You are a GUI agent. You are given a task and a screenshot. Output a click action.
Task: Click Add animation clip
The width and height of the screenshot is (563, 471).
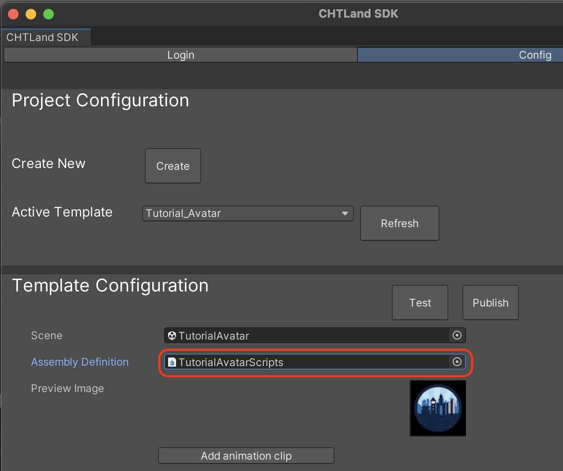point(246,456)
